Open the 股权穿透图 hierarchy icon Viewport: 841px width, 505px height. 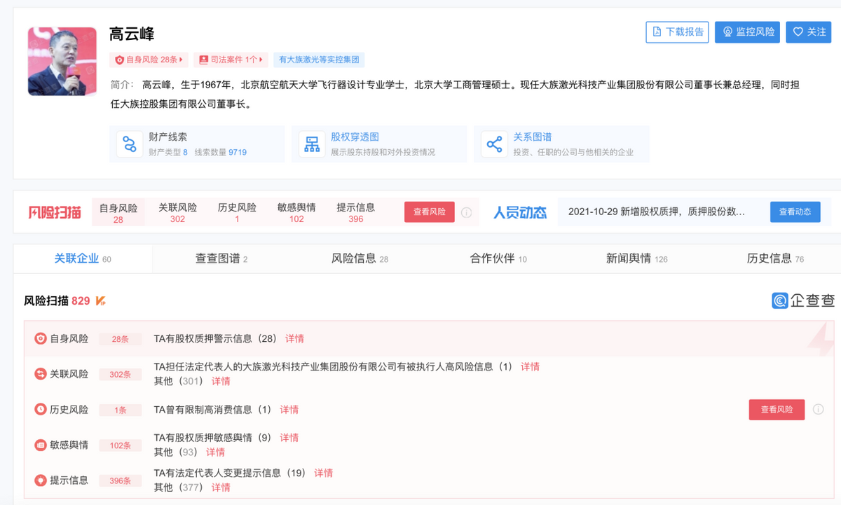312,144
